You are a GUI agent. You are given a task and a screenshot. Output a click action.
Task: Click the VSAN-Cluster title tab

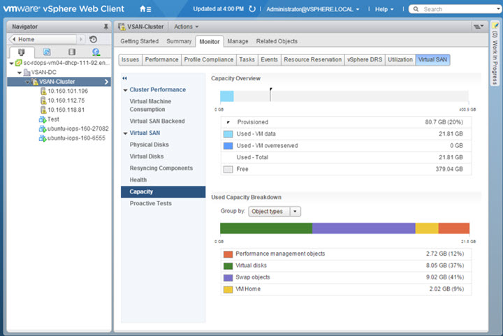141,27
